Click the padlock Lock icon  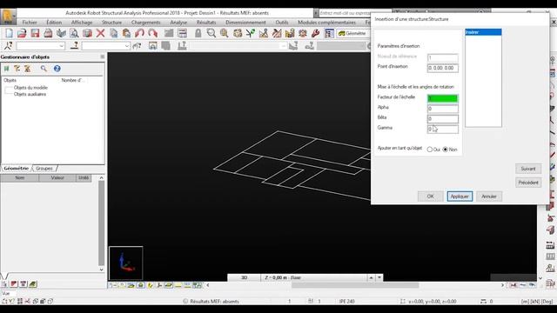198,33
